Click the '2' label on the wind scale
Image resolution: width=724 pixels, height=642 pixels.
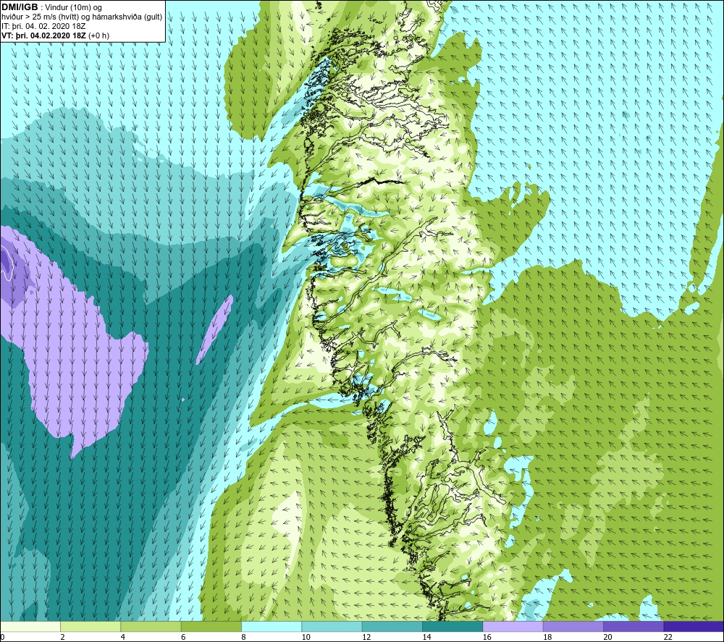62,637
